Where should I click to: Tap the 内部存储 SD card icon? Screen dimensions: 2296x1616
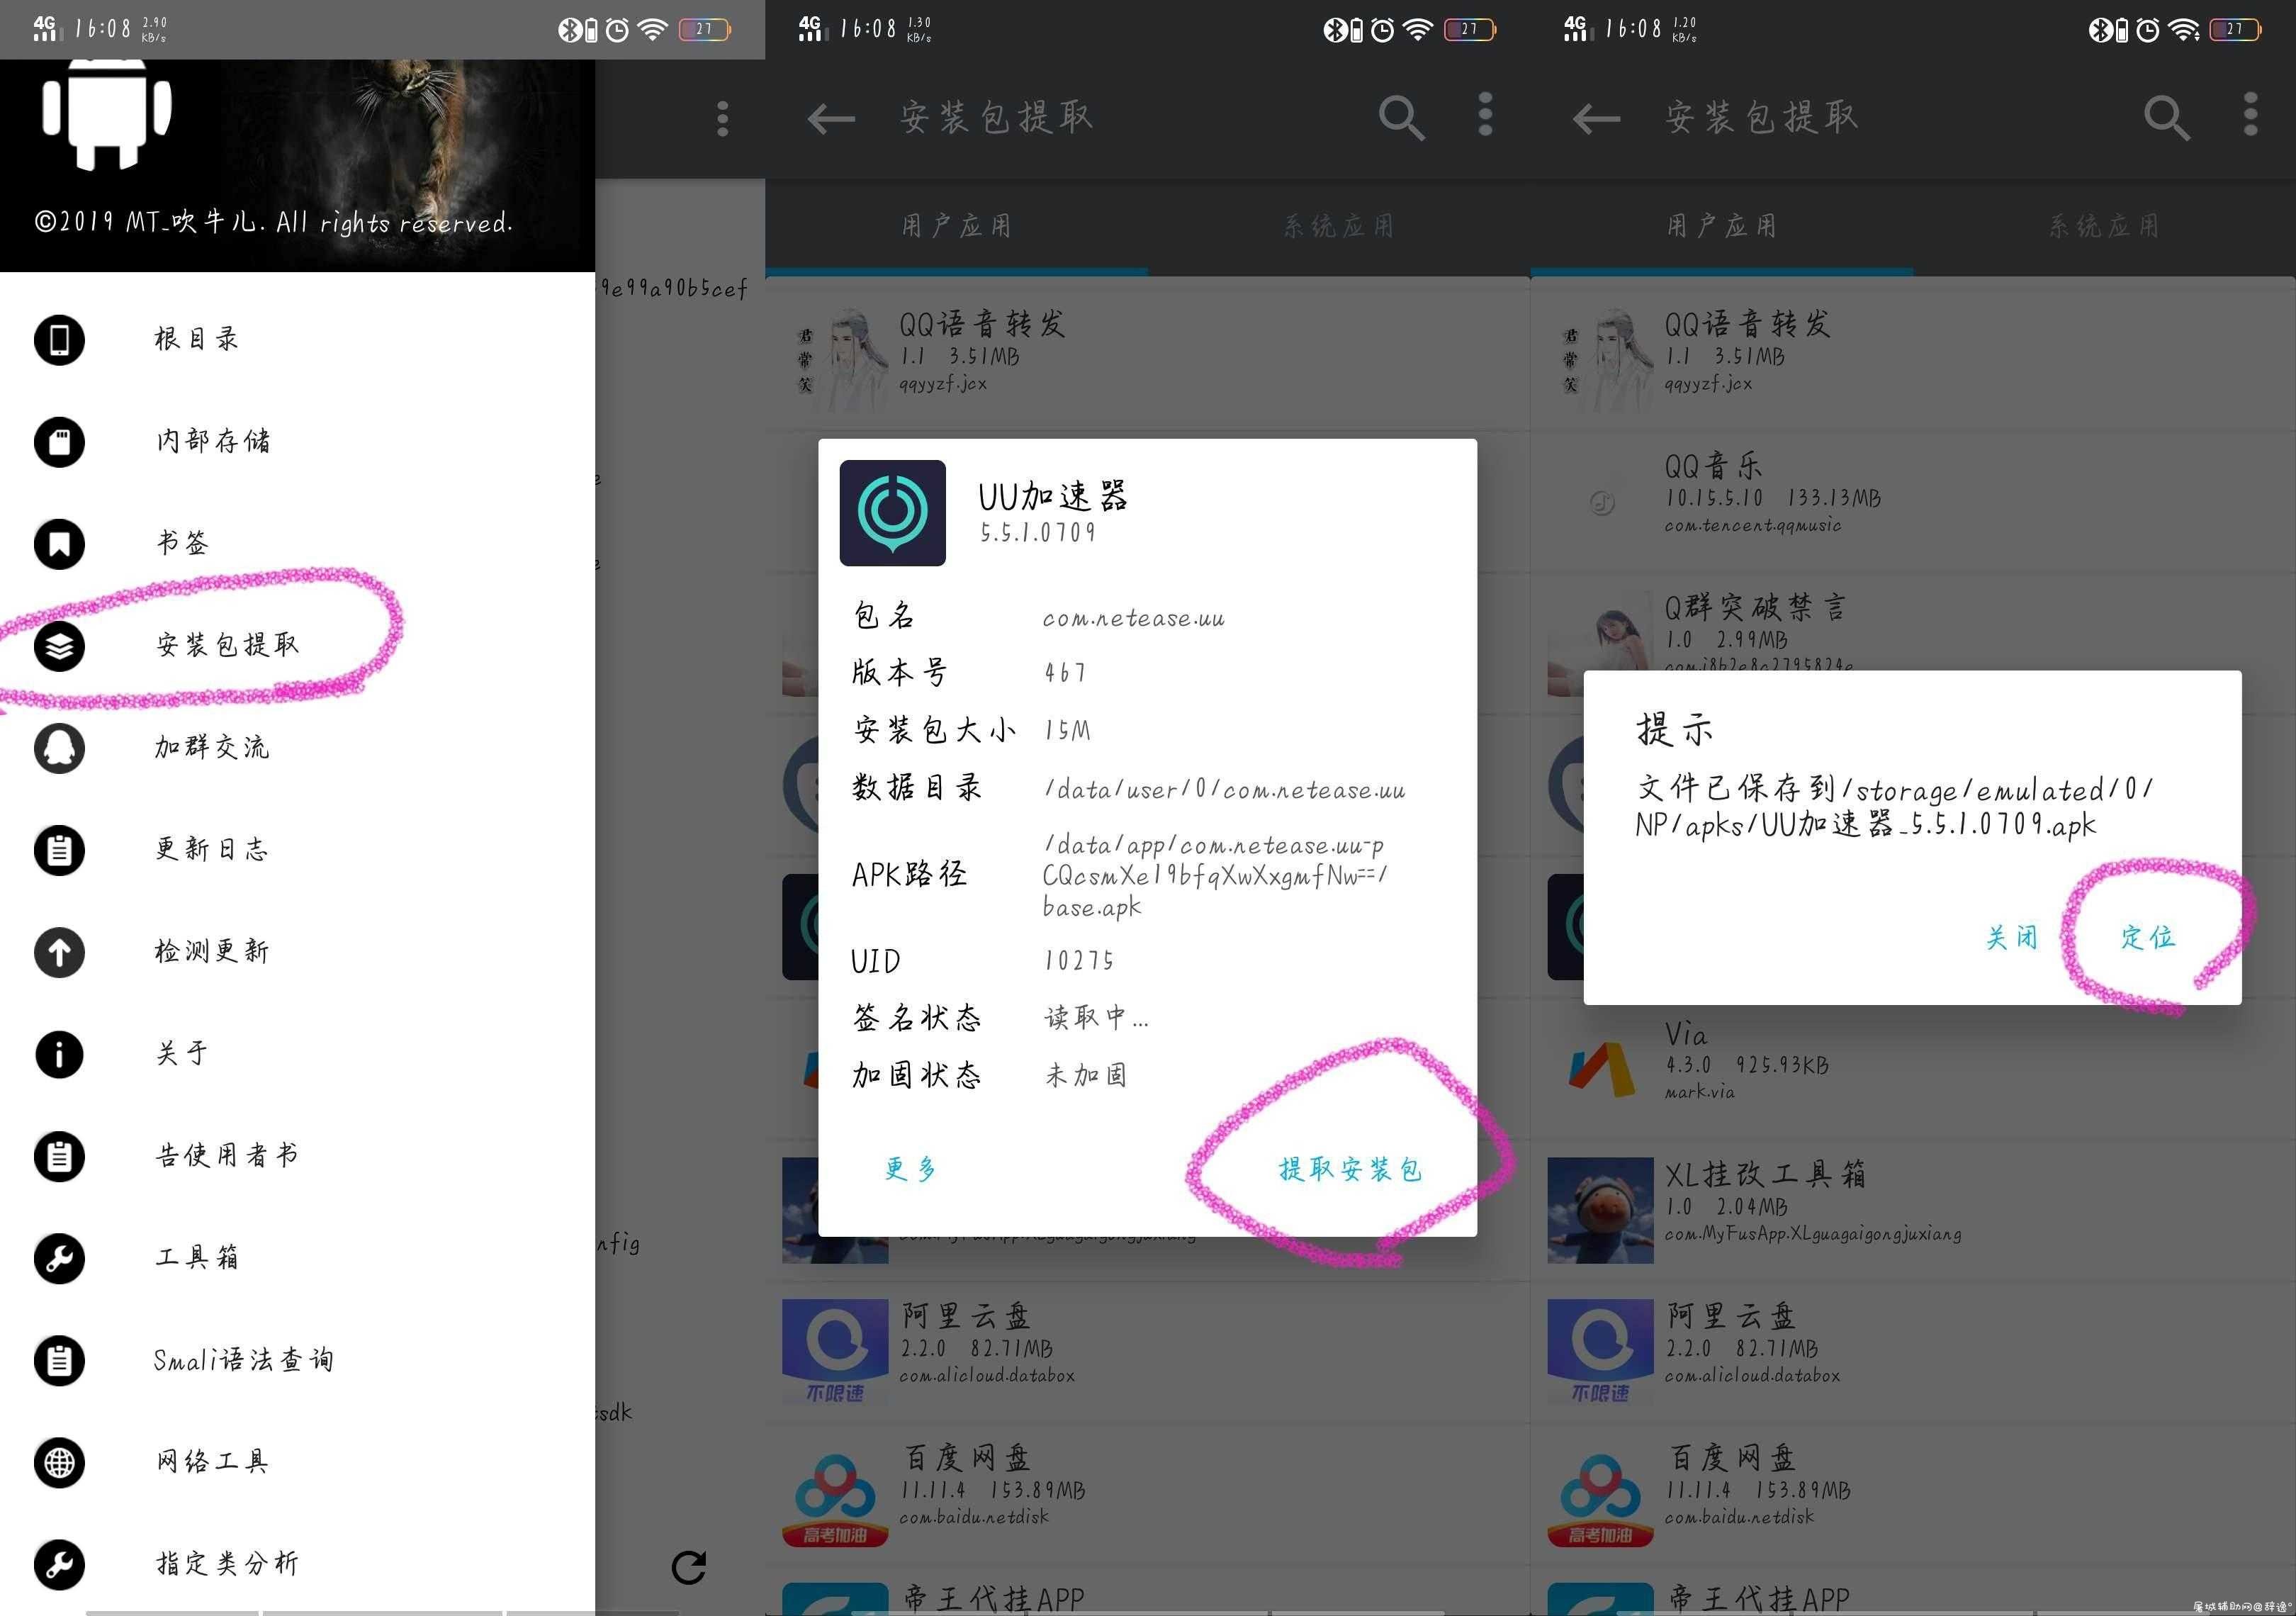click(59, 442)
